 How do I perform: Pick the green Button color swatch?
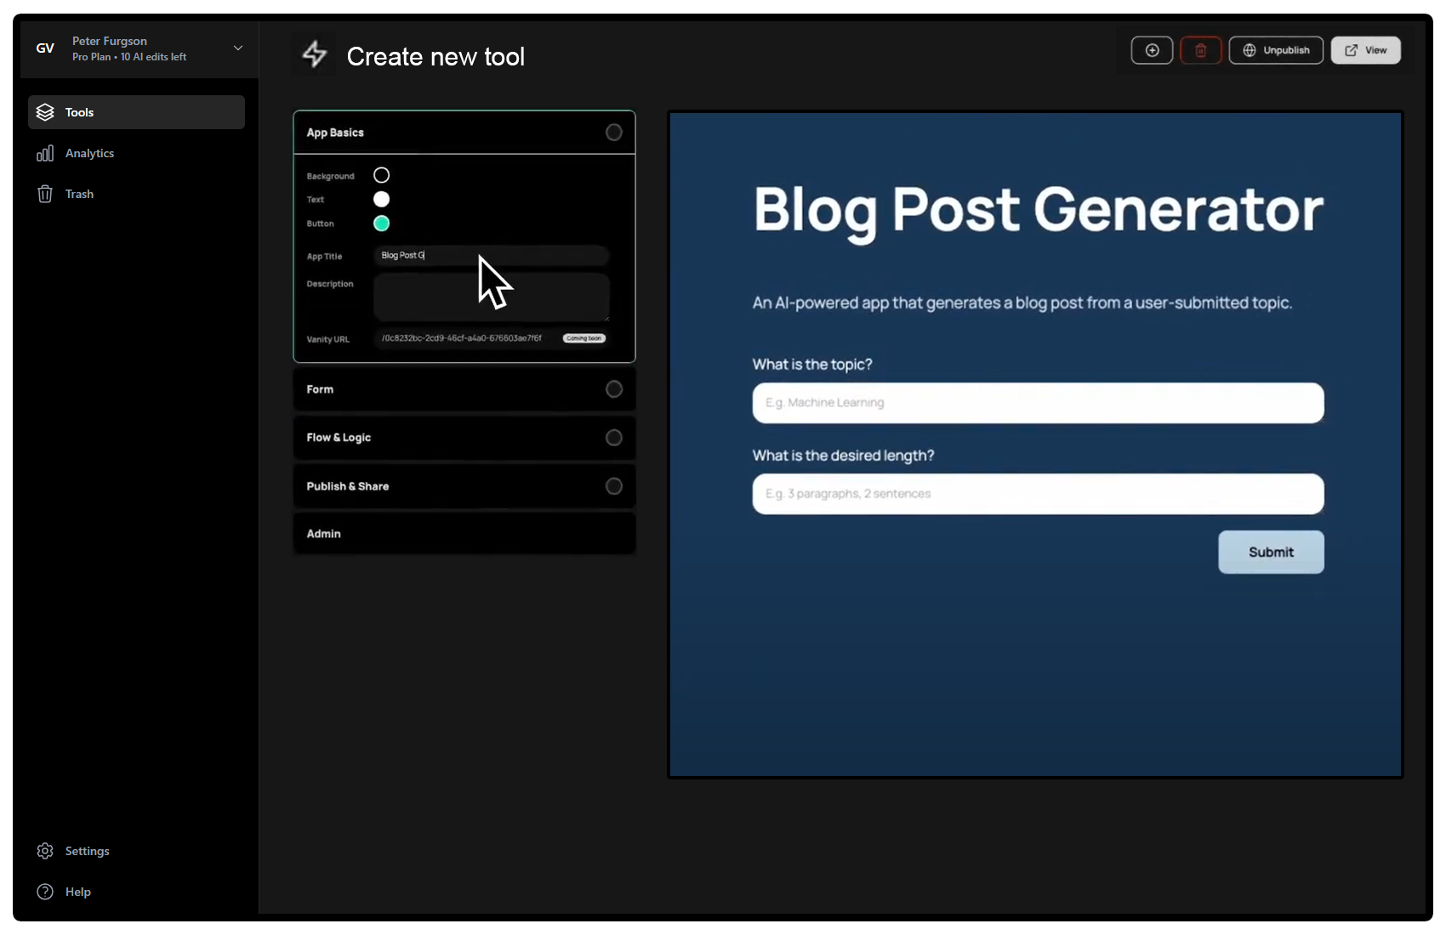(x=382, y=224)
